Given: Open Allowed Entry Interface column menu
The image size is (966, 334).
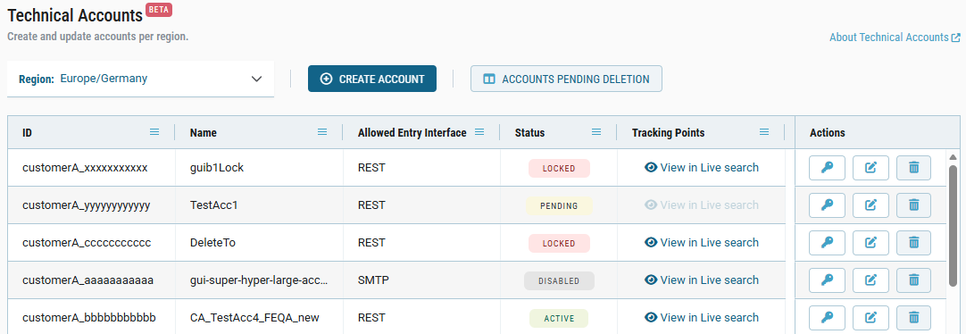Looking at the screenshot, I should click(479, 132).
